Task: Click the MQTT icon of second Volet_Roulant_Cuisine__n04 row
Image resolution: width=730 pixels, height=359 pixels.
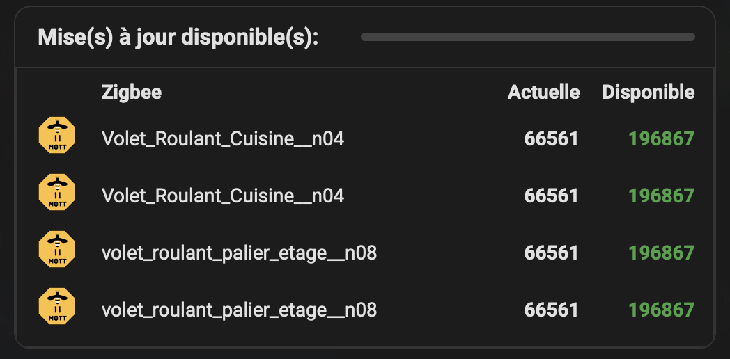Action: point(57,192)
